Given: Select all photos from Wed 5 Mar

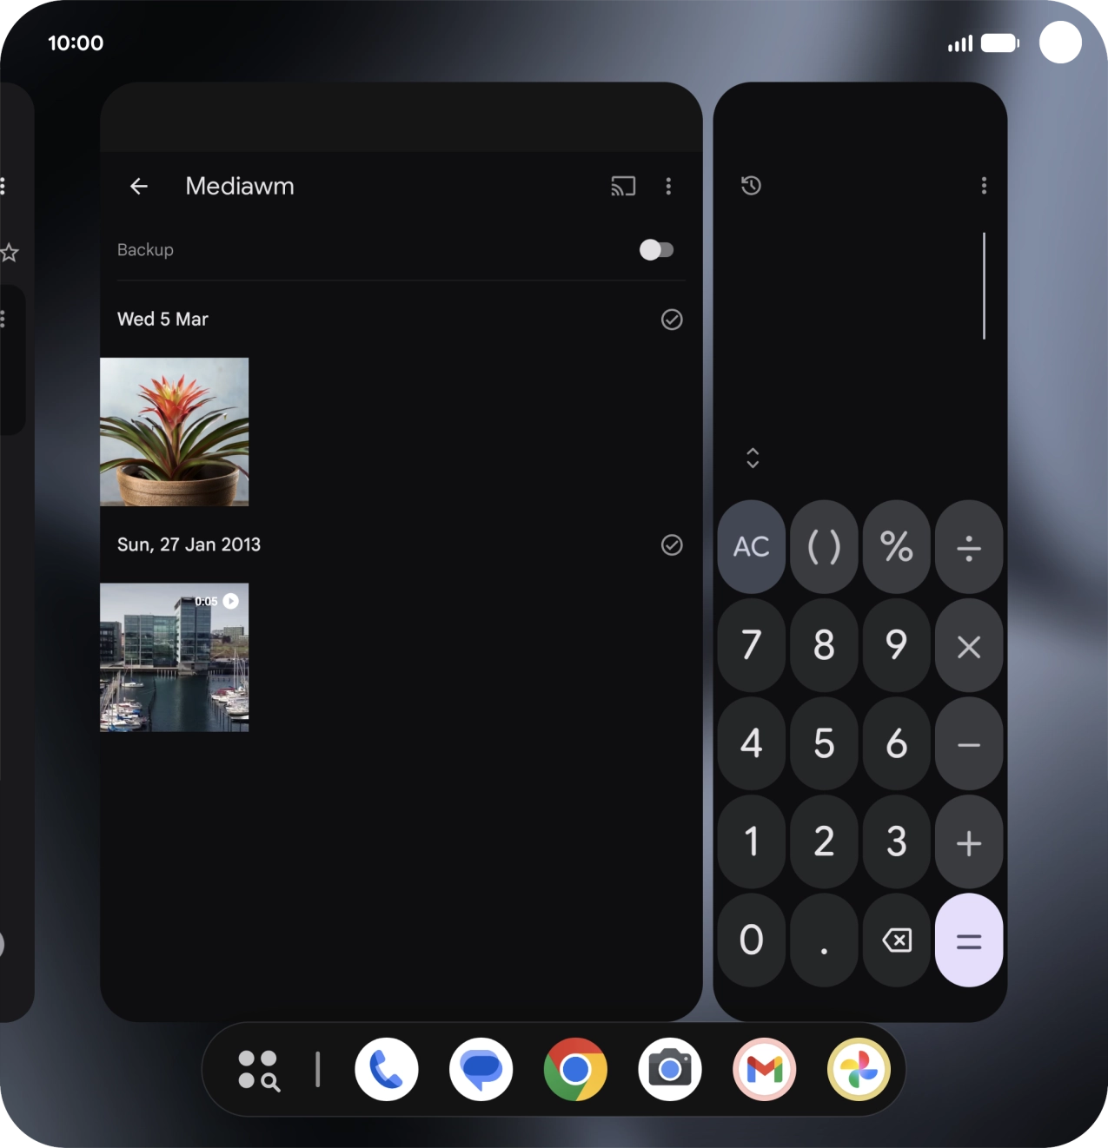Looking at the screenshot, I should point(672,320).
